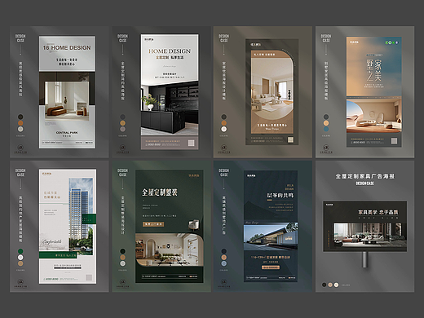424x318 pixels.
Task: Pick the light grey swatch in the 16 HOME DESIGN card
Action: point(20,129)
